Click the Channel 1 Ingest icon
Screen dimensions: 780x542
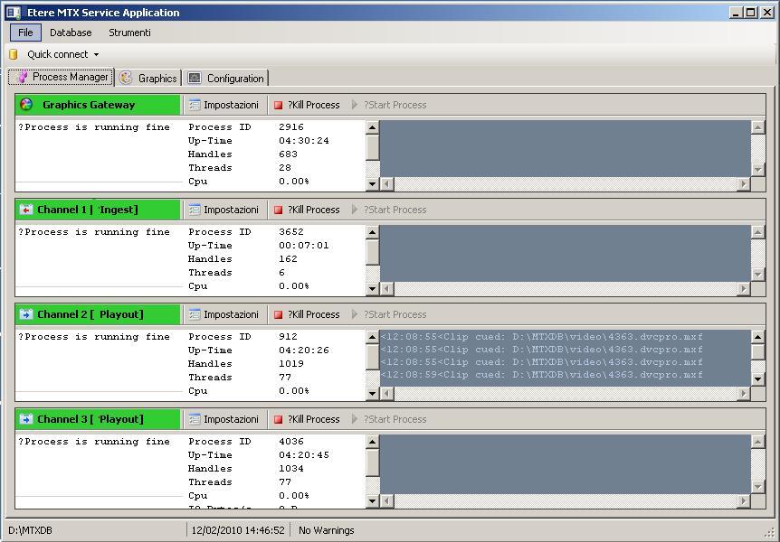coord(26,210)
